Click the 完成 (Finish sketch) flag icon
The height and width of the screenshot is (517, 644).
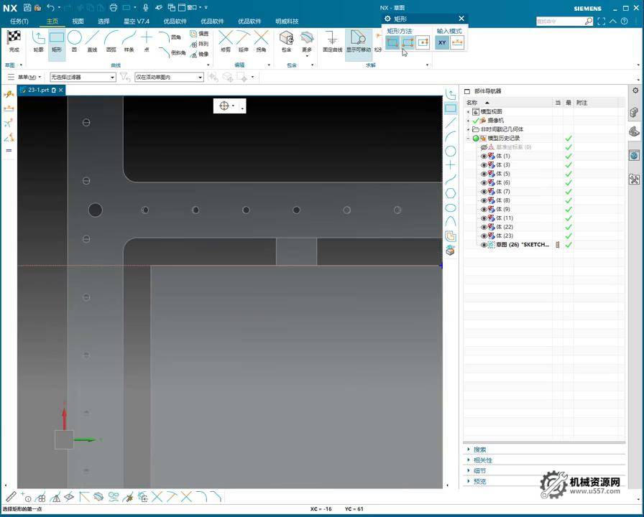tap(14, 41)
